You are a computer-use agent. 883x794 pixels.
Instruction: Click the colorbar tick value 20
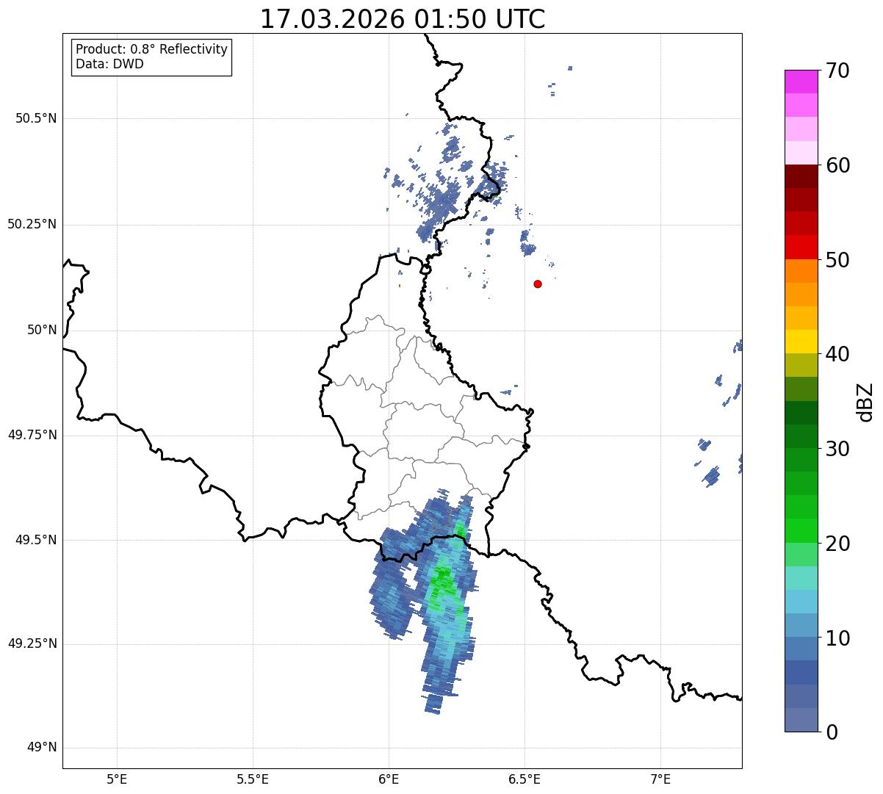[837, 544]
